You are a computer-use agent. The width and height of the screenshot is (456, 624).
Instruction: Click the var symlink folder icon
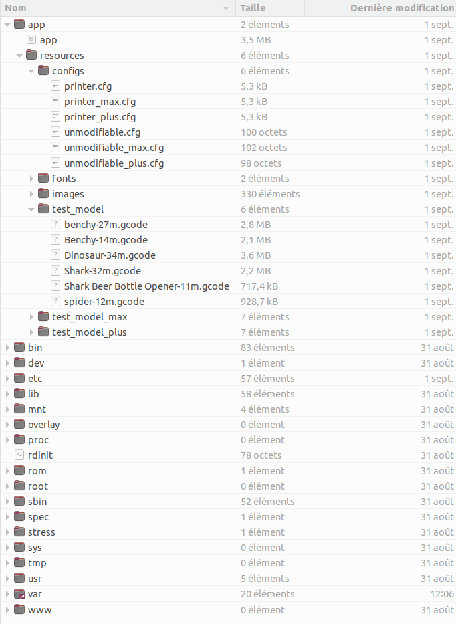point(19,594)
